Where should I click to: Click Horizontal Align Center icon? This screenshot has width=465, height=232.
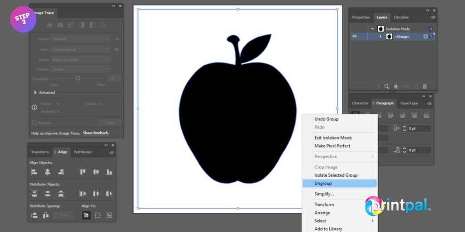(47, 172)
